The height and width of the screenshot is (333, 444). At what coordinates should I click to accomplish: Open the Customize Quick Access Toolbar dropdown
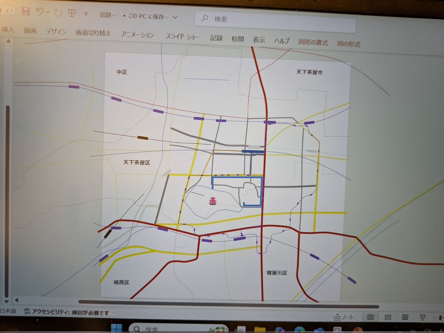(86, 14)
